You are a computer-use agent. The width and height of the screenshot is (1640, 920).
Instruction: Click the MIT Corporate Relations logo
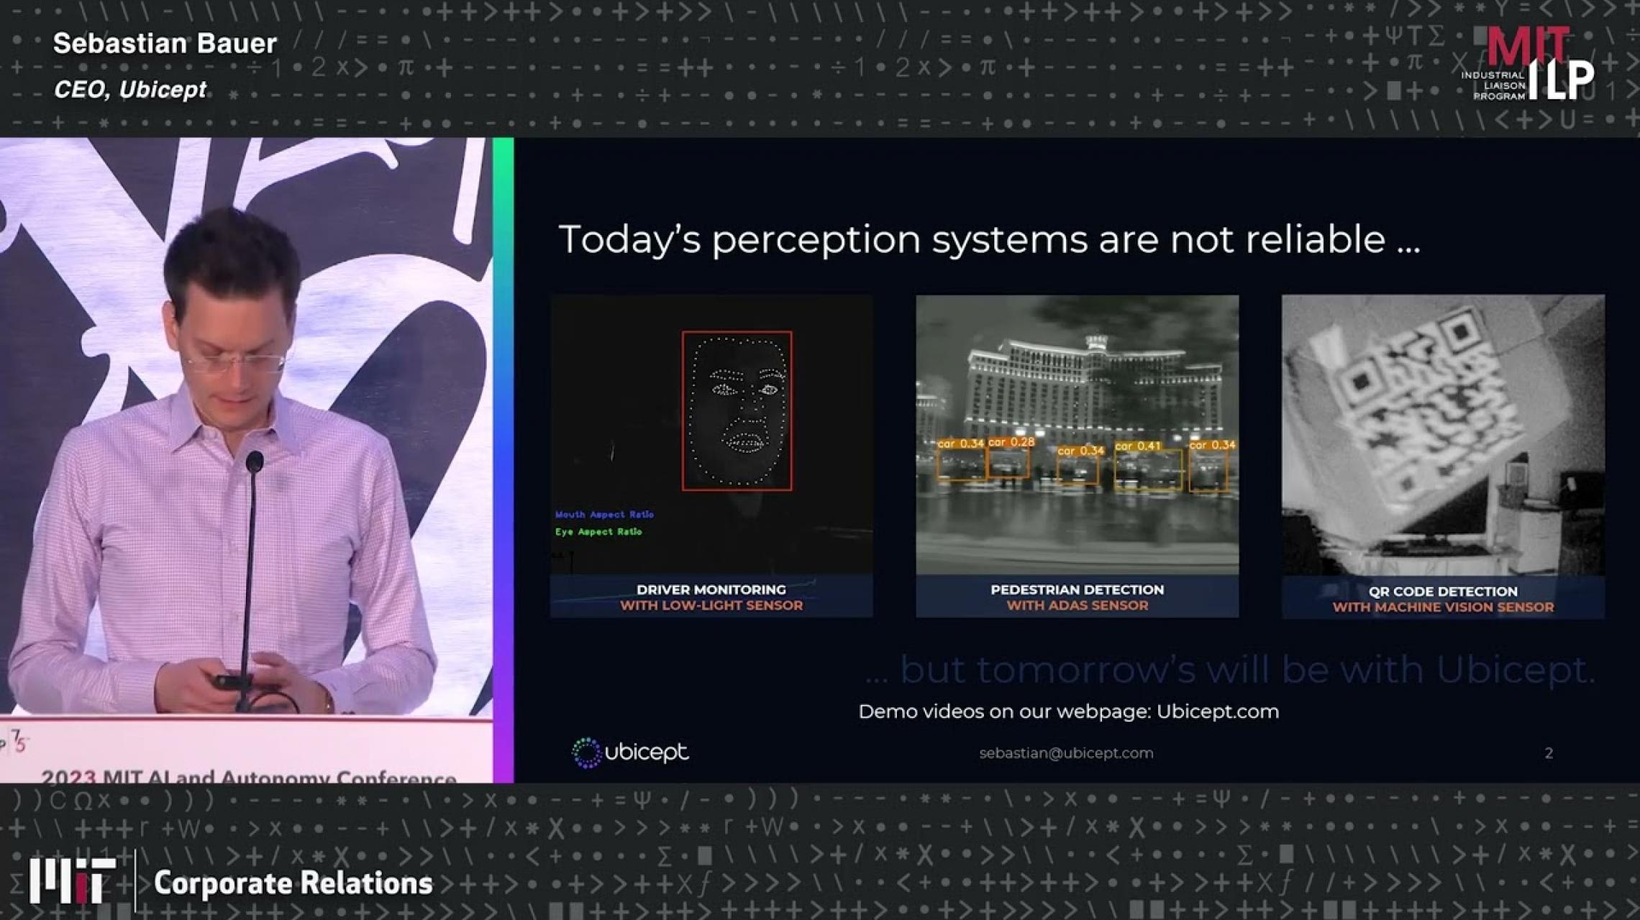tap(230, 882)
